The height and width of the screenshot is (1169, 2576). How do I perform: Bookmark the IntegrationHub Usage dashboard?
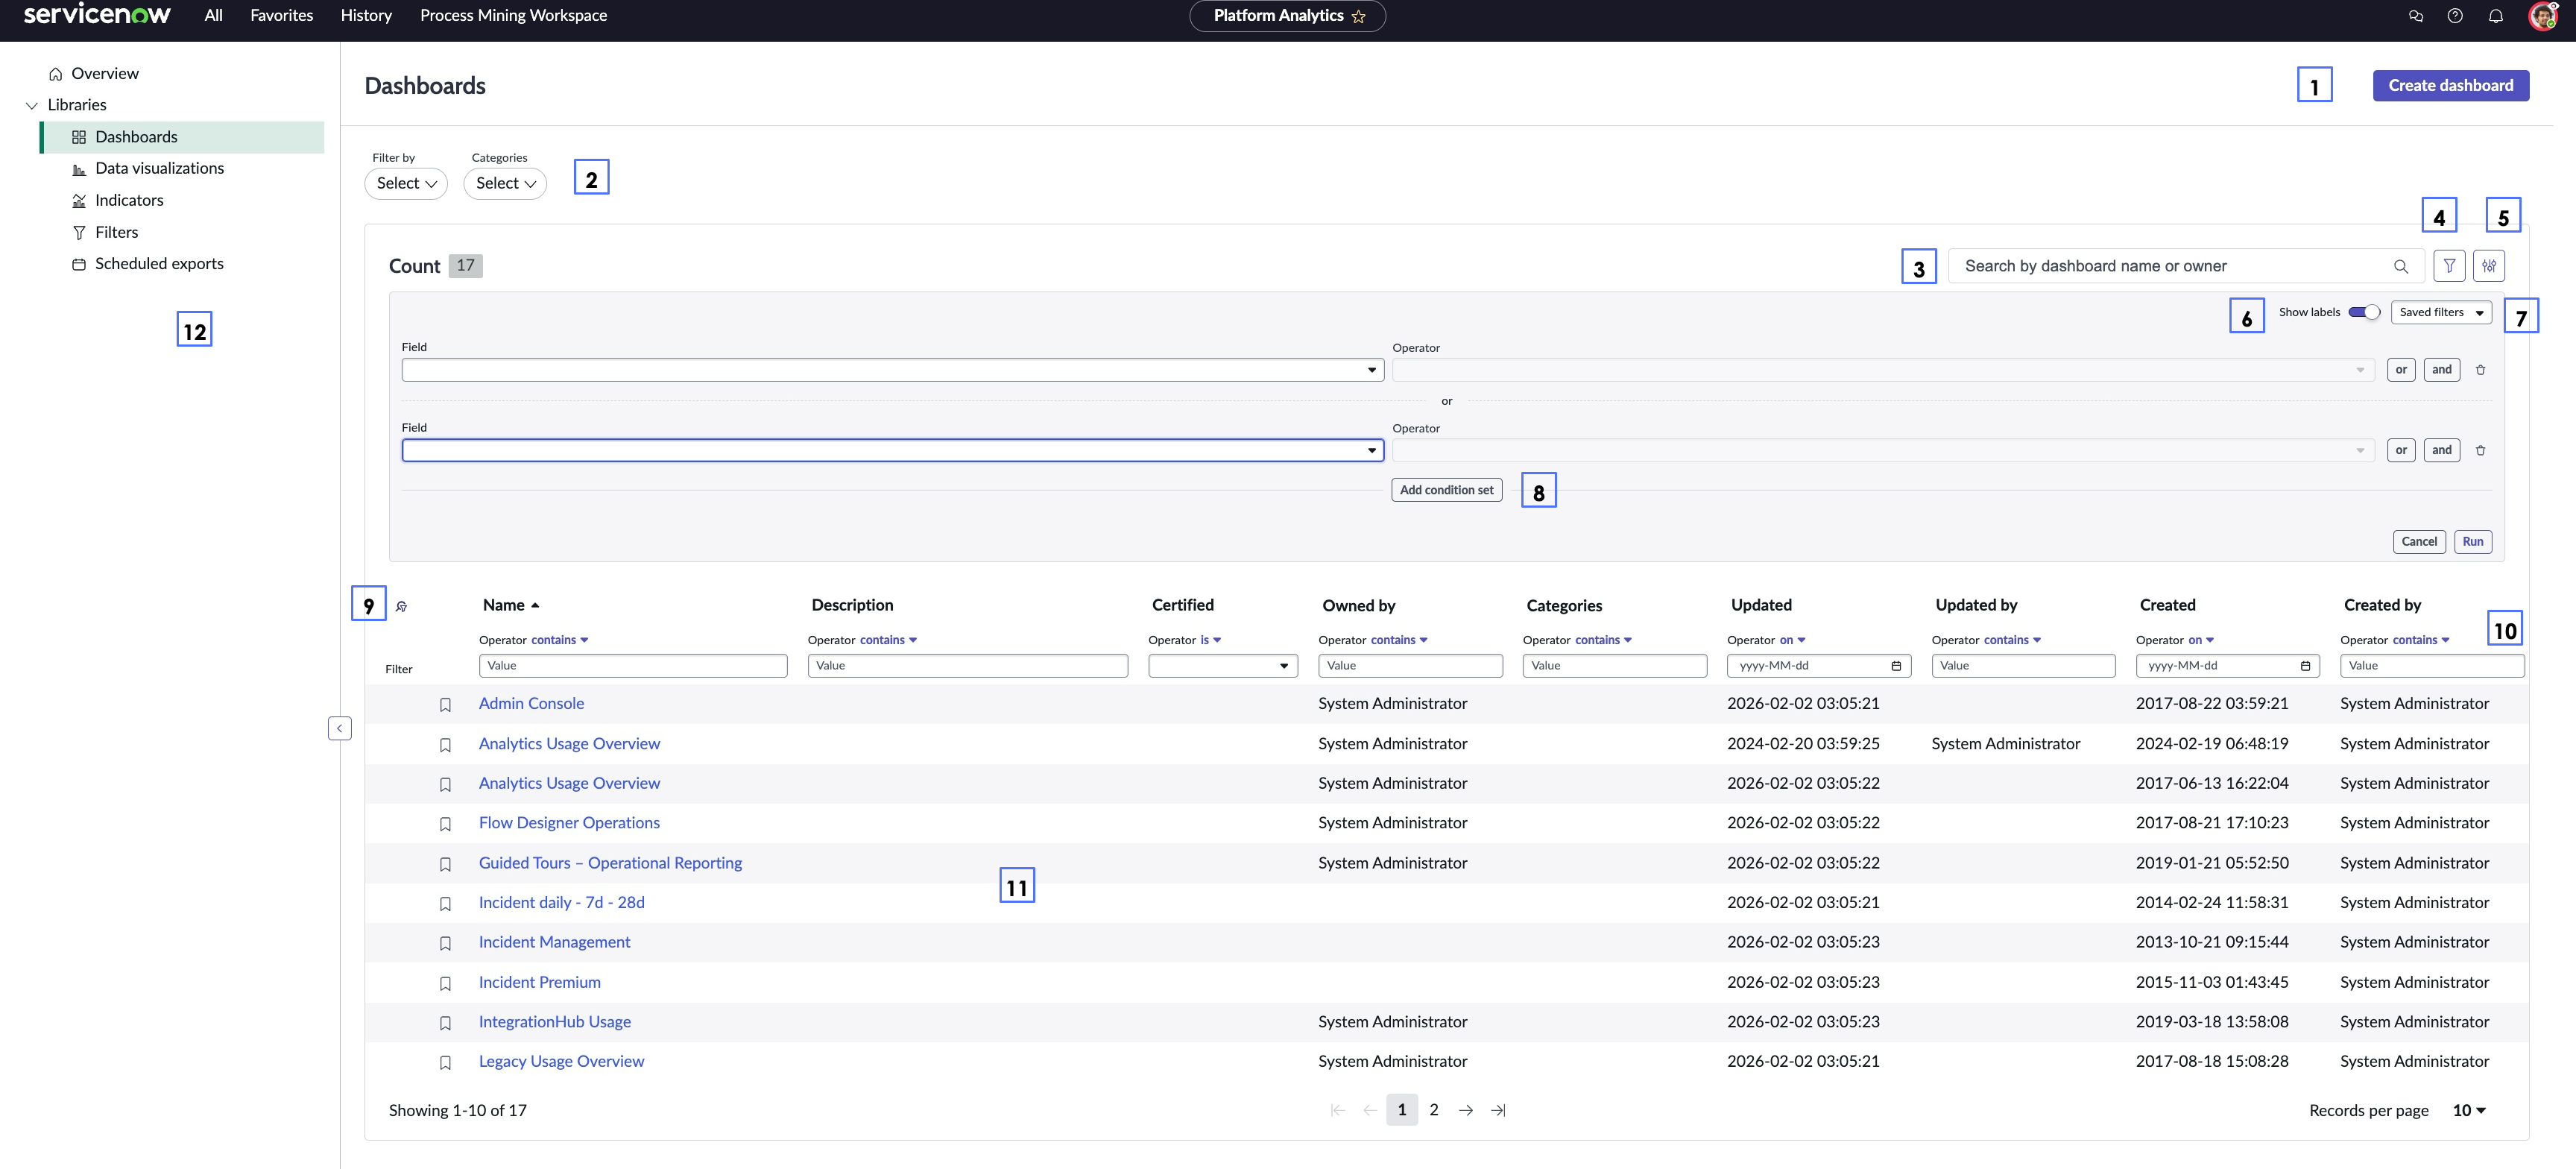tap(446, 1023)
